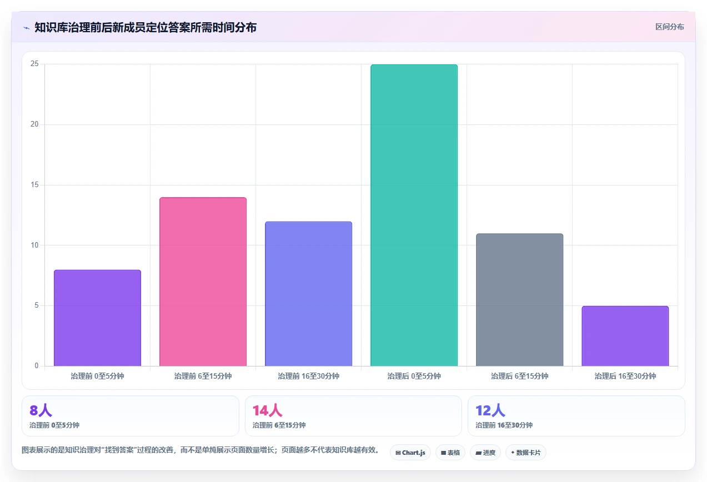The width and height of the screenshot is (707, 482).
Task: Click the x-axis label 治理后 6至15分钟
Action: click(519, 376)
